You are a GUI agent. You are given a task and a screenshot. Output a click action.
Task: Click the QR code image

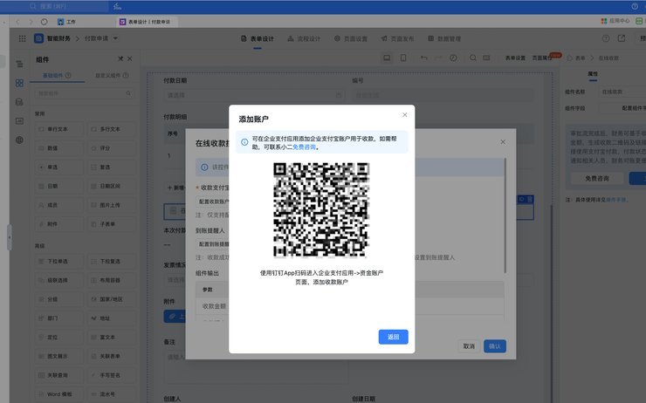[x=321, y=210]
